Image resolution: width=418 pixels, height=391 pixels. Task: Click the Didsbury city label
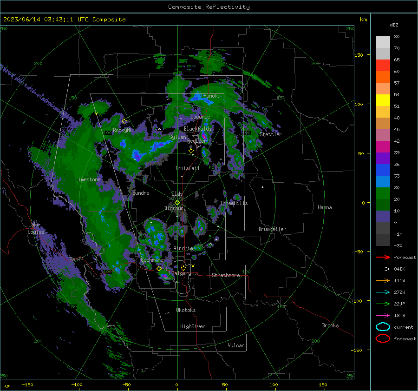[x=175, y=208]
